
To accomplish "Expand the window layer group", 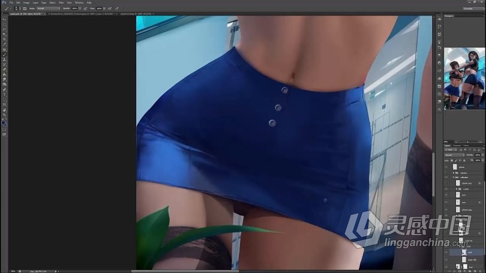I will point(454,173).
